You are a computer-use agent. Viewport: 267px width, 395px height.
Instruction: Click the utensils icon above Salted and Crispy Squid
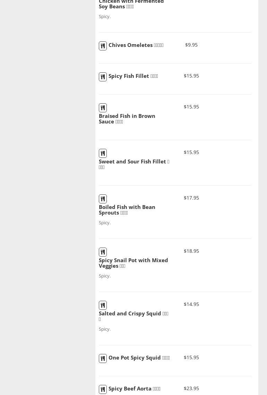click(x=103, y=305)
